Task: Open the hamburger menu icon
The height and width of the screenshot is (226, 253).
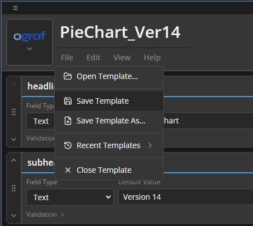Action: point(15,8)
